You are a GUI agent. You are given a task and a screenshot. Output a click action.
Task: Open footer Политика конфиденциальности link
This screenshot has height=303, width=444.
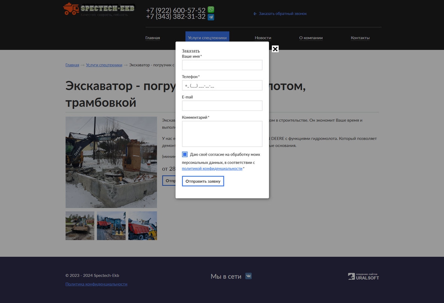[x=96, y=284]
